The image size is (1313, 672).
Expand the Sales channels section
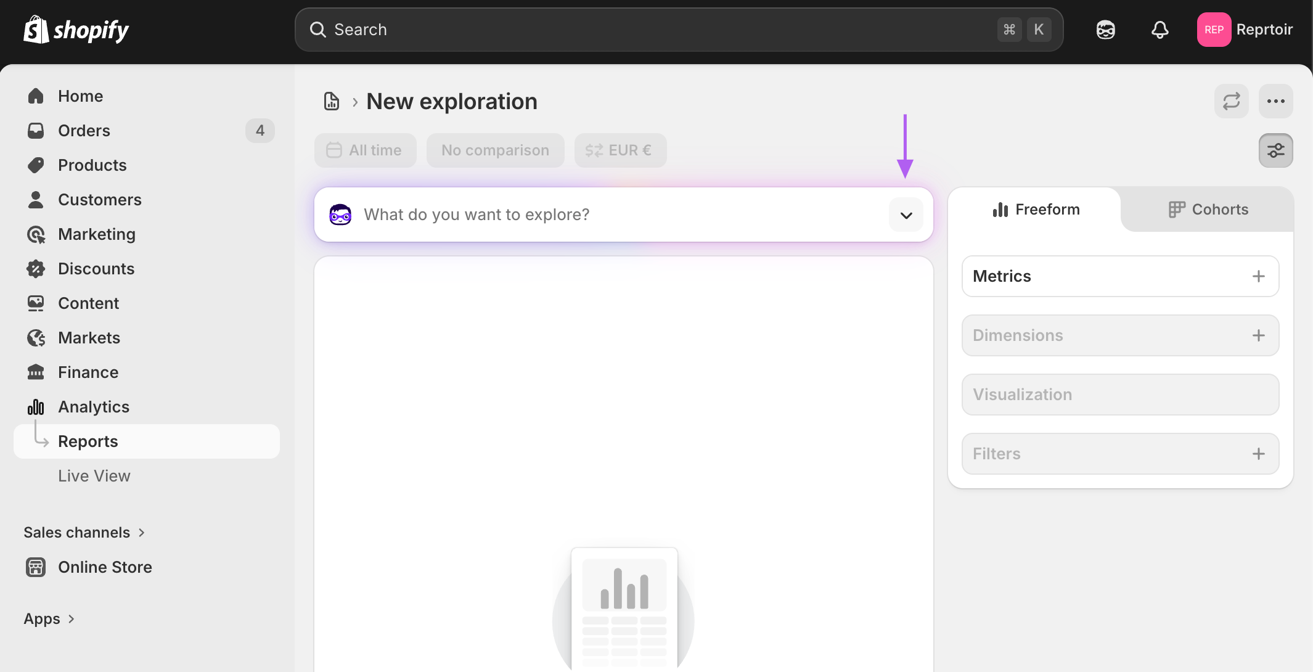click(84, 533)
